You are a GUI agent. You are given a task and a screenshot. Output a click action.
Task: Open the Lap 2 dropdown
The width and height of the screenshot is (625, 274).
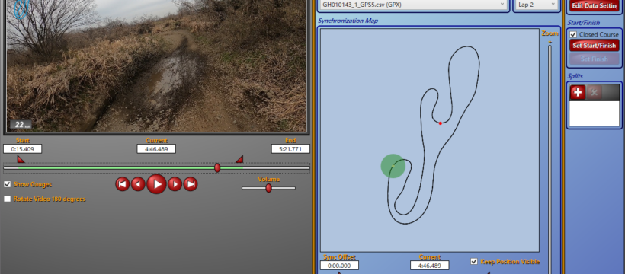pos(537,5)
